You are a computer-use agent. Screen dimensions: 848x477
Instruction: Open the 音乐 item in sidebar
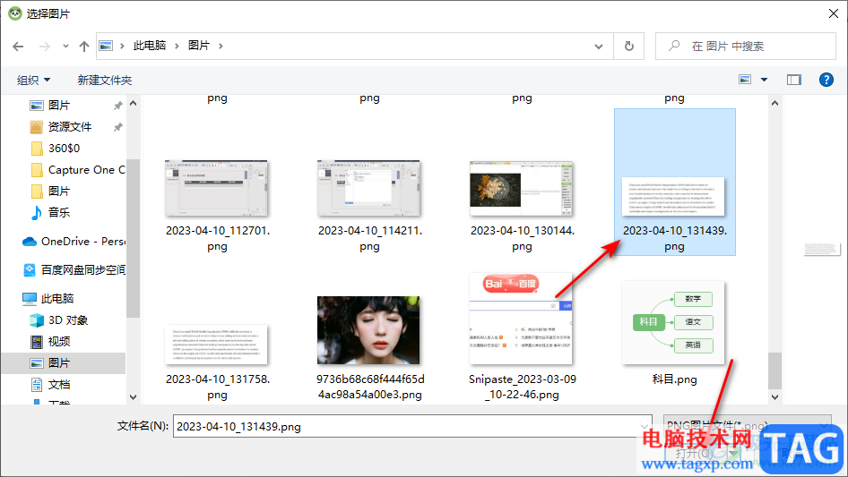[x=59, y=213]
